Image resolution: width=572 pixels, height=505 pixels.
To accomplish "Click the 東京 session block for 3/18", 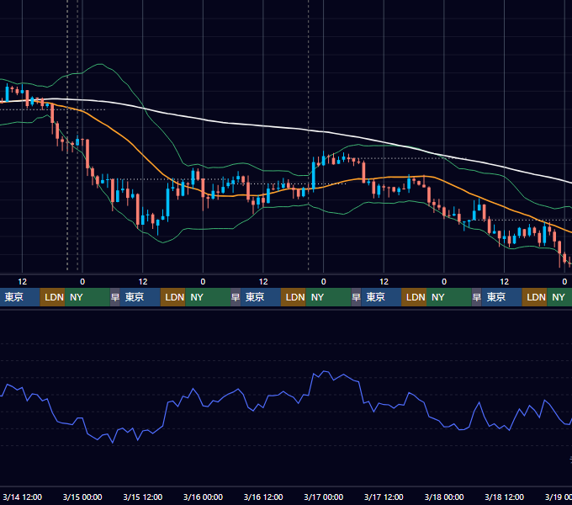I will 501,297.
